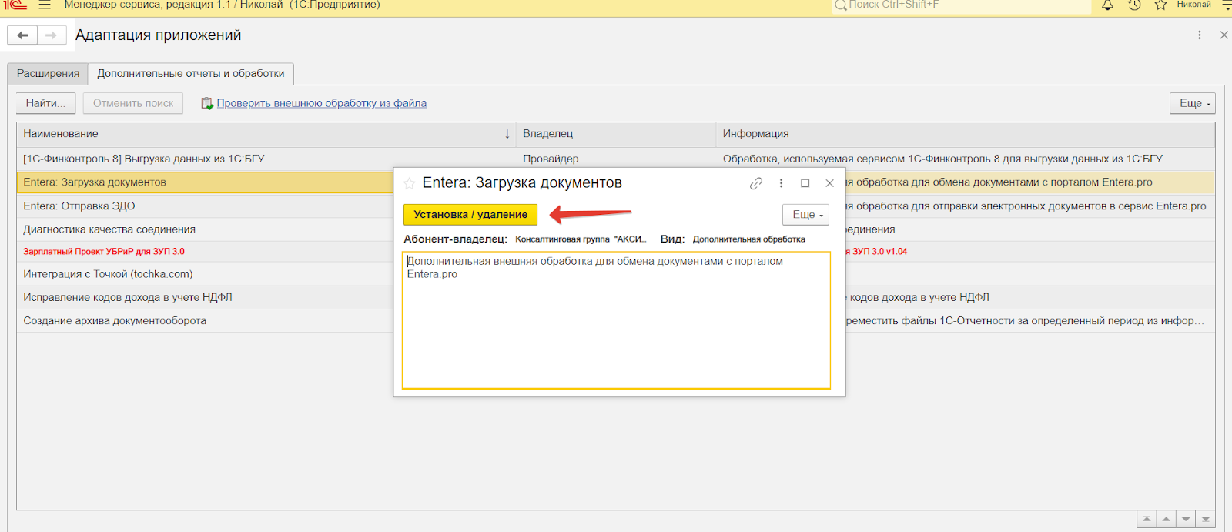Click Дополнительная обработка type value
The height and width of the screenshot is (532, 1232).
(748, 239)
